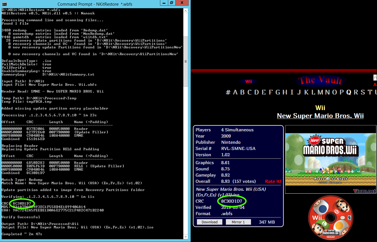Viewport: 377px width, 242px height.
Task: Click The Vault logo
Action: click(x=320, y=80)
